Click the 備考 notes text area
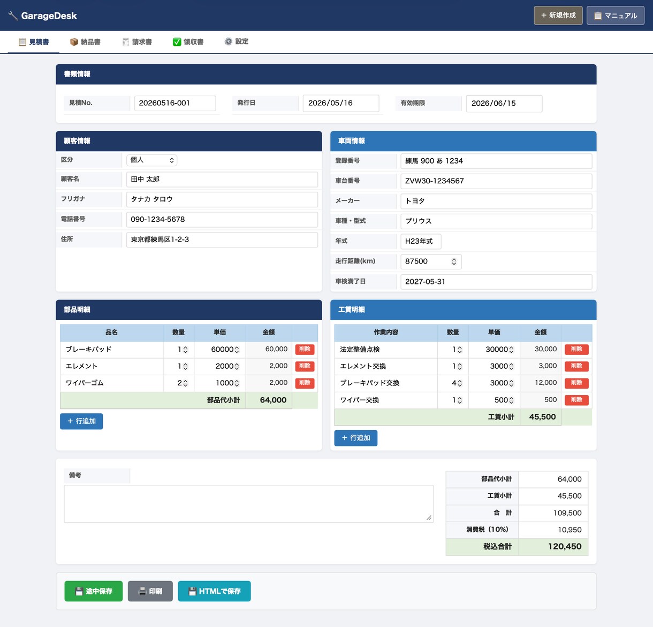This screenshot has width=653, height=627. tap(249, 504)
